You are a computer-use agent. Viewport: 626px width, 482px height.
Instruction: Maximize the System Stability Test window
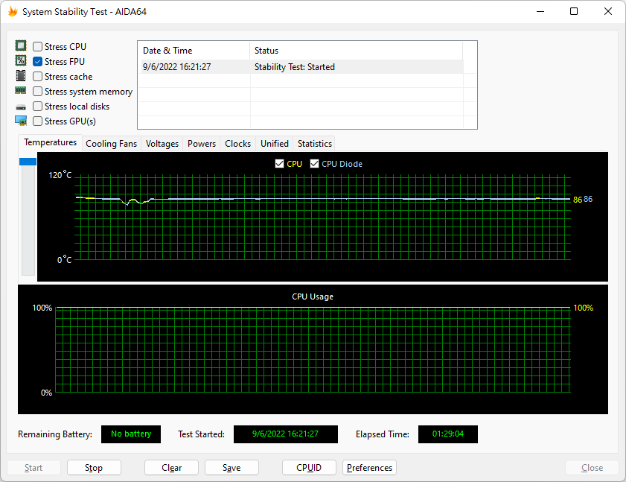(574, 11)
